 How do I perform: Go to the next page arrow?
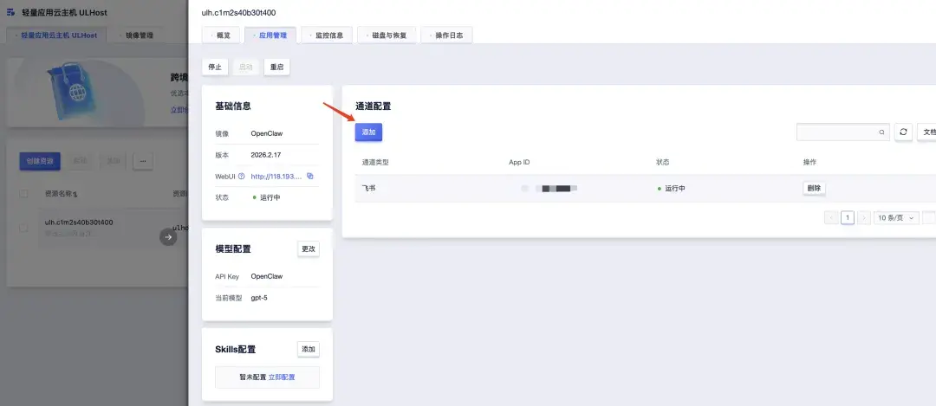click(x=864, y=217)
